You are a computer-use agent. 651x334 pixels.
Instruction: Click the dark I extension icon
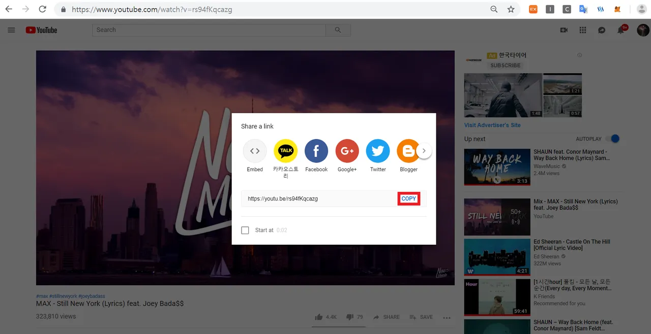click(550, 9)
